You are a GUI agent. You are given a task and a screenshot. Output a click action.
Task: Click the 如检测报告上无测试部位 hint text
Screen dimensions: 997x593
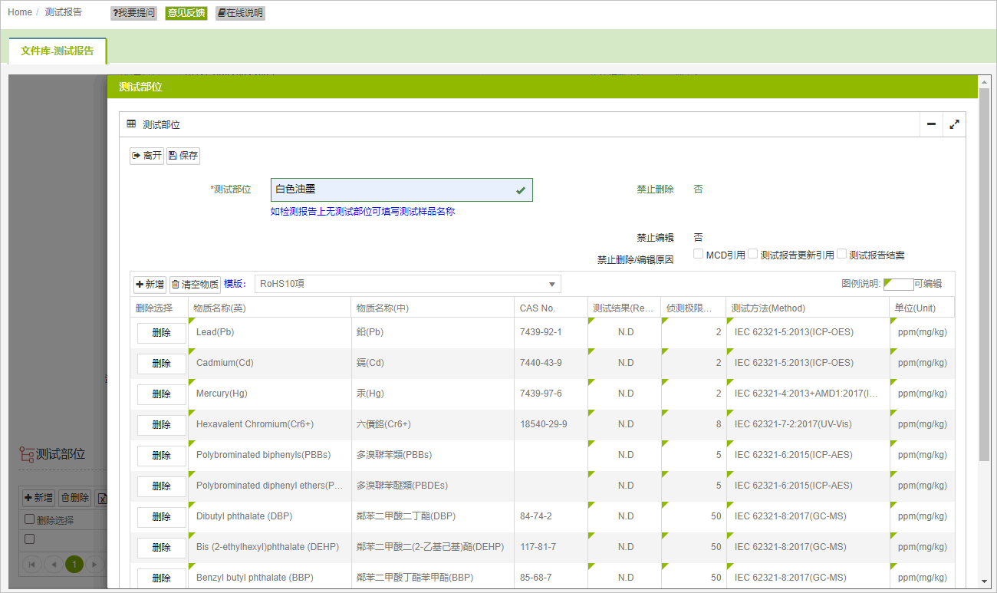[363, 212]
